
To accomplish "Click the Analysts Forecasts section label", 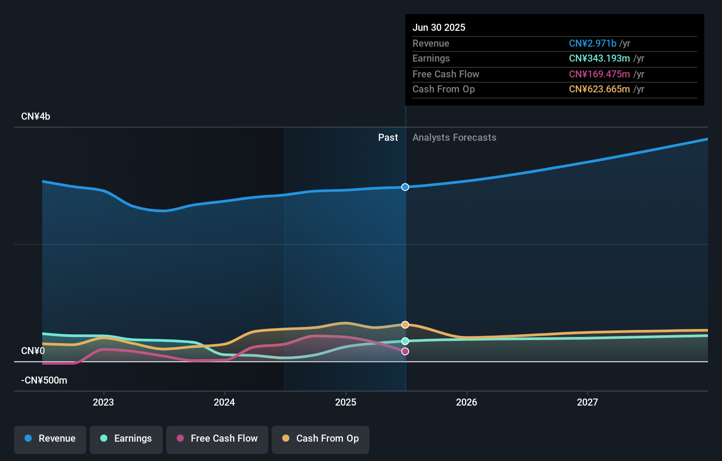I will click(x=454, y=138).
